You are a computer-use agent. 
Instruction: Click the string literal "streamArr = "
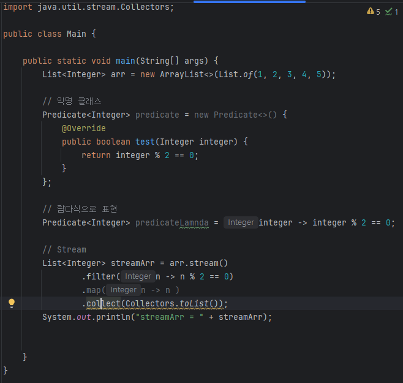click(170, 317)
